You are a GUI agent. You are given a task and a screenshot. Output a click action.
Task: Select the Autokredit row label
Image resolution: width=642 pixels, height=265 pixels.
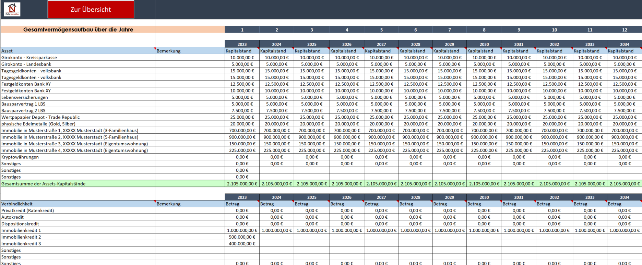click(13, 217)
